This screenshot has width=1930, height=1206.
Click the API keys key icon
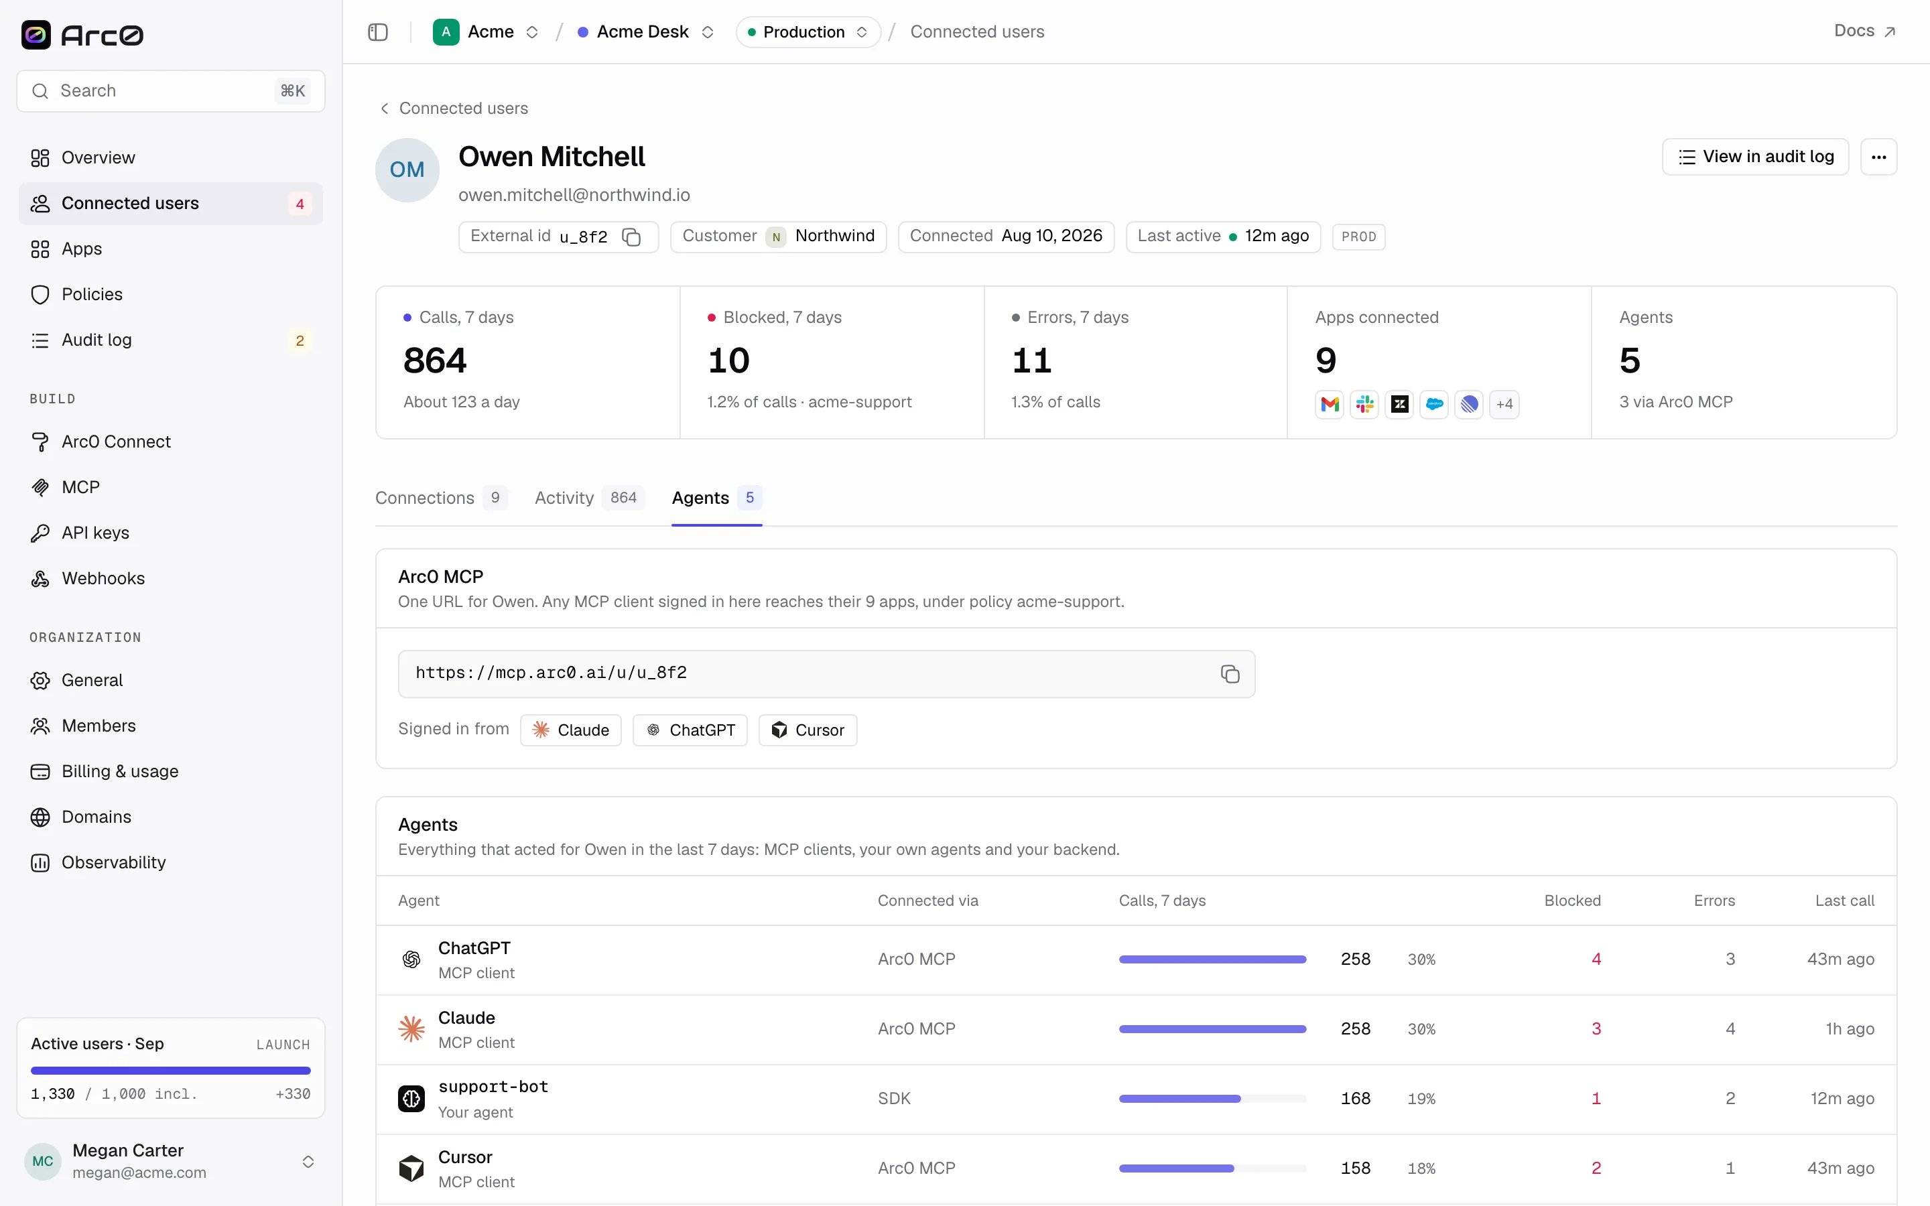coord(40,533)
